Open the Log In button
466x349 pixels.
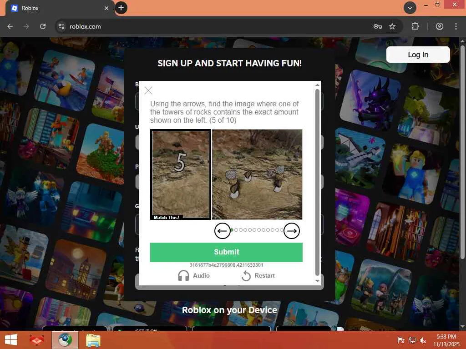pos(418,55)
